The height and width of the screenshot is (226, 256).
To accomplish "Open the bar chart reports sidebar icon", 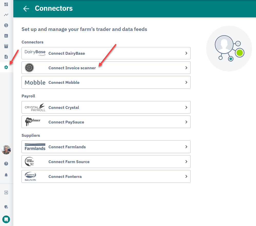I will click(6, 36).
